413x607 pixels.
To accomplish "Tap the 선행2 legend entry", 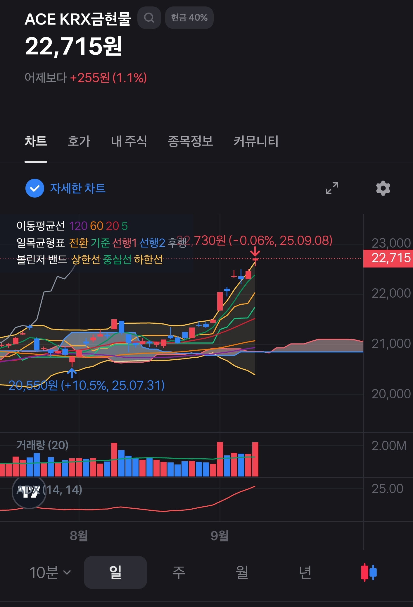I will pyautogui.click(x=152, y=243).
